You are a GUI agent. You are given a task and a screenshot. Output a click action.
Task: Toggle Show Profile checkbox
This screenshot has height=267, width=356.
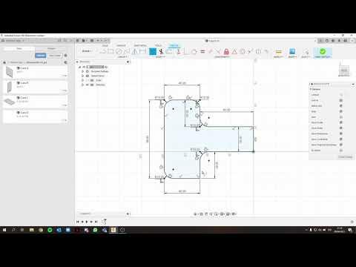[x=341, y=122]
